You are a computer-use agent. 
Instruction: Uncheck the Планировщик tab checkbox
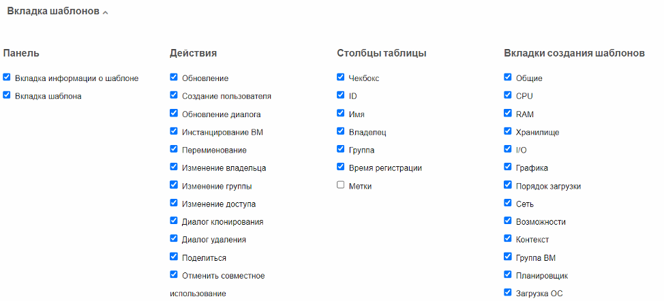click(x=508, y=275)
